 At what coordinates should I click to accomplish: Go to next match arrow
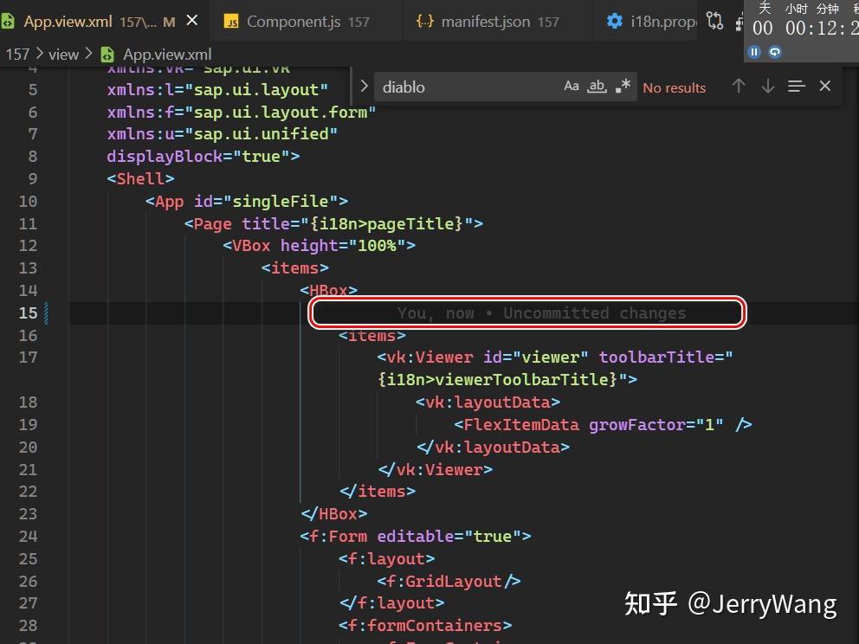click(767, 86)
